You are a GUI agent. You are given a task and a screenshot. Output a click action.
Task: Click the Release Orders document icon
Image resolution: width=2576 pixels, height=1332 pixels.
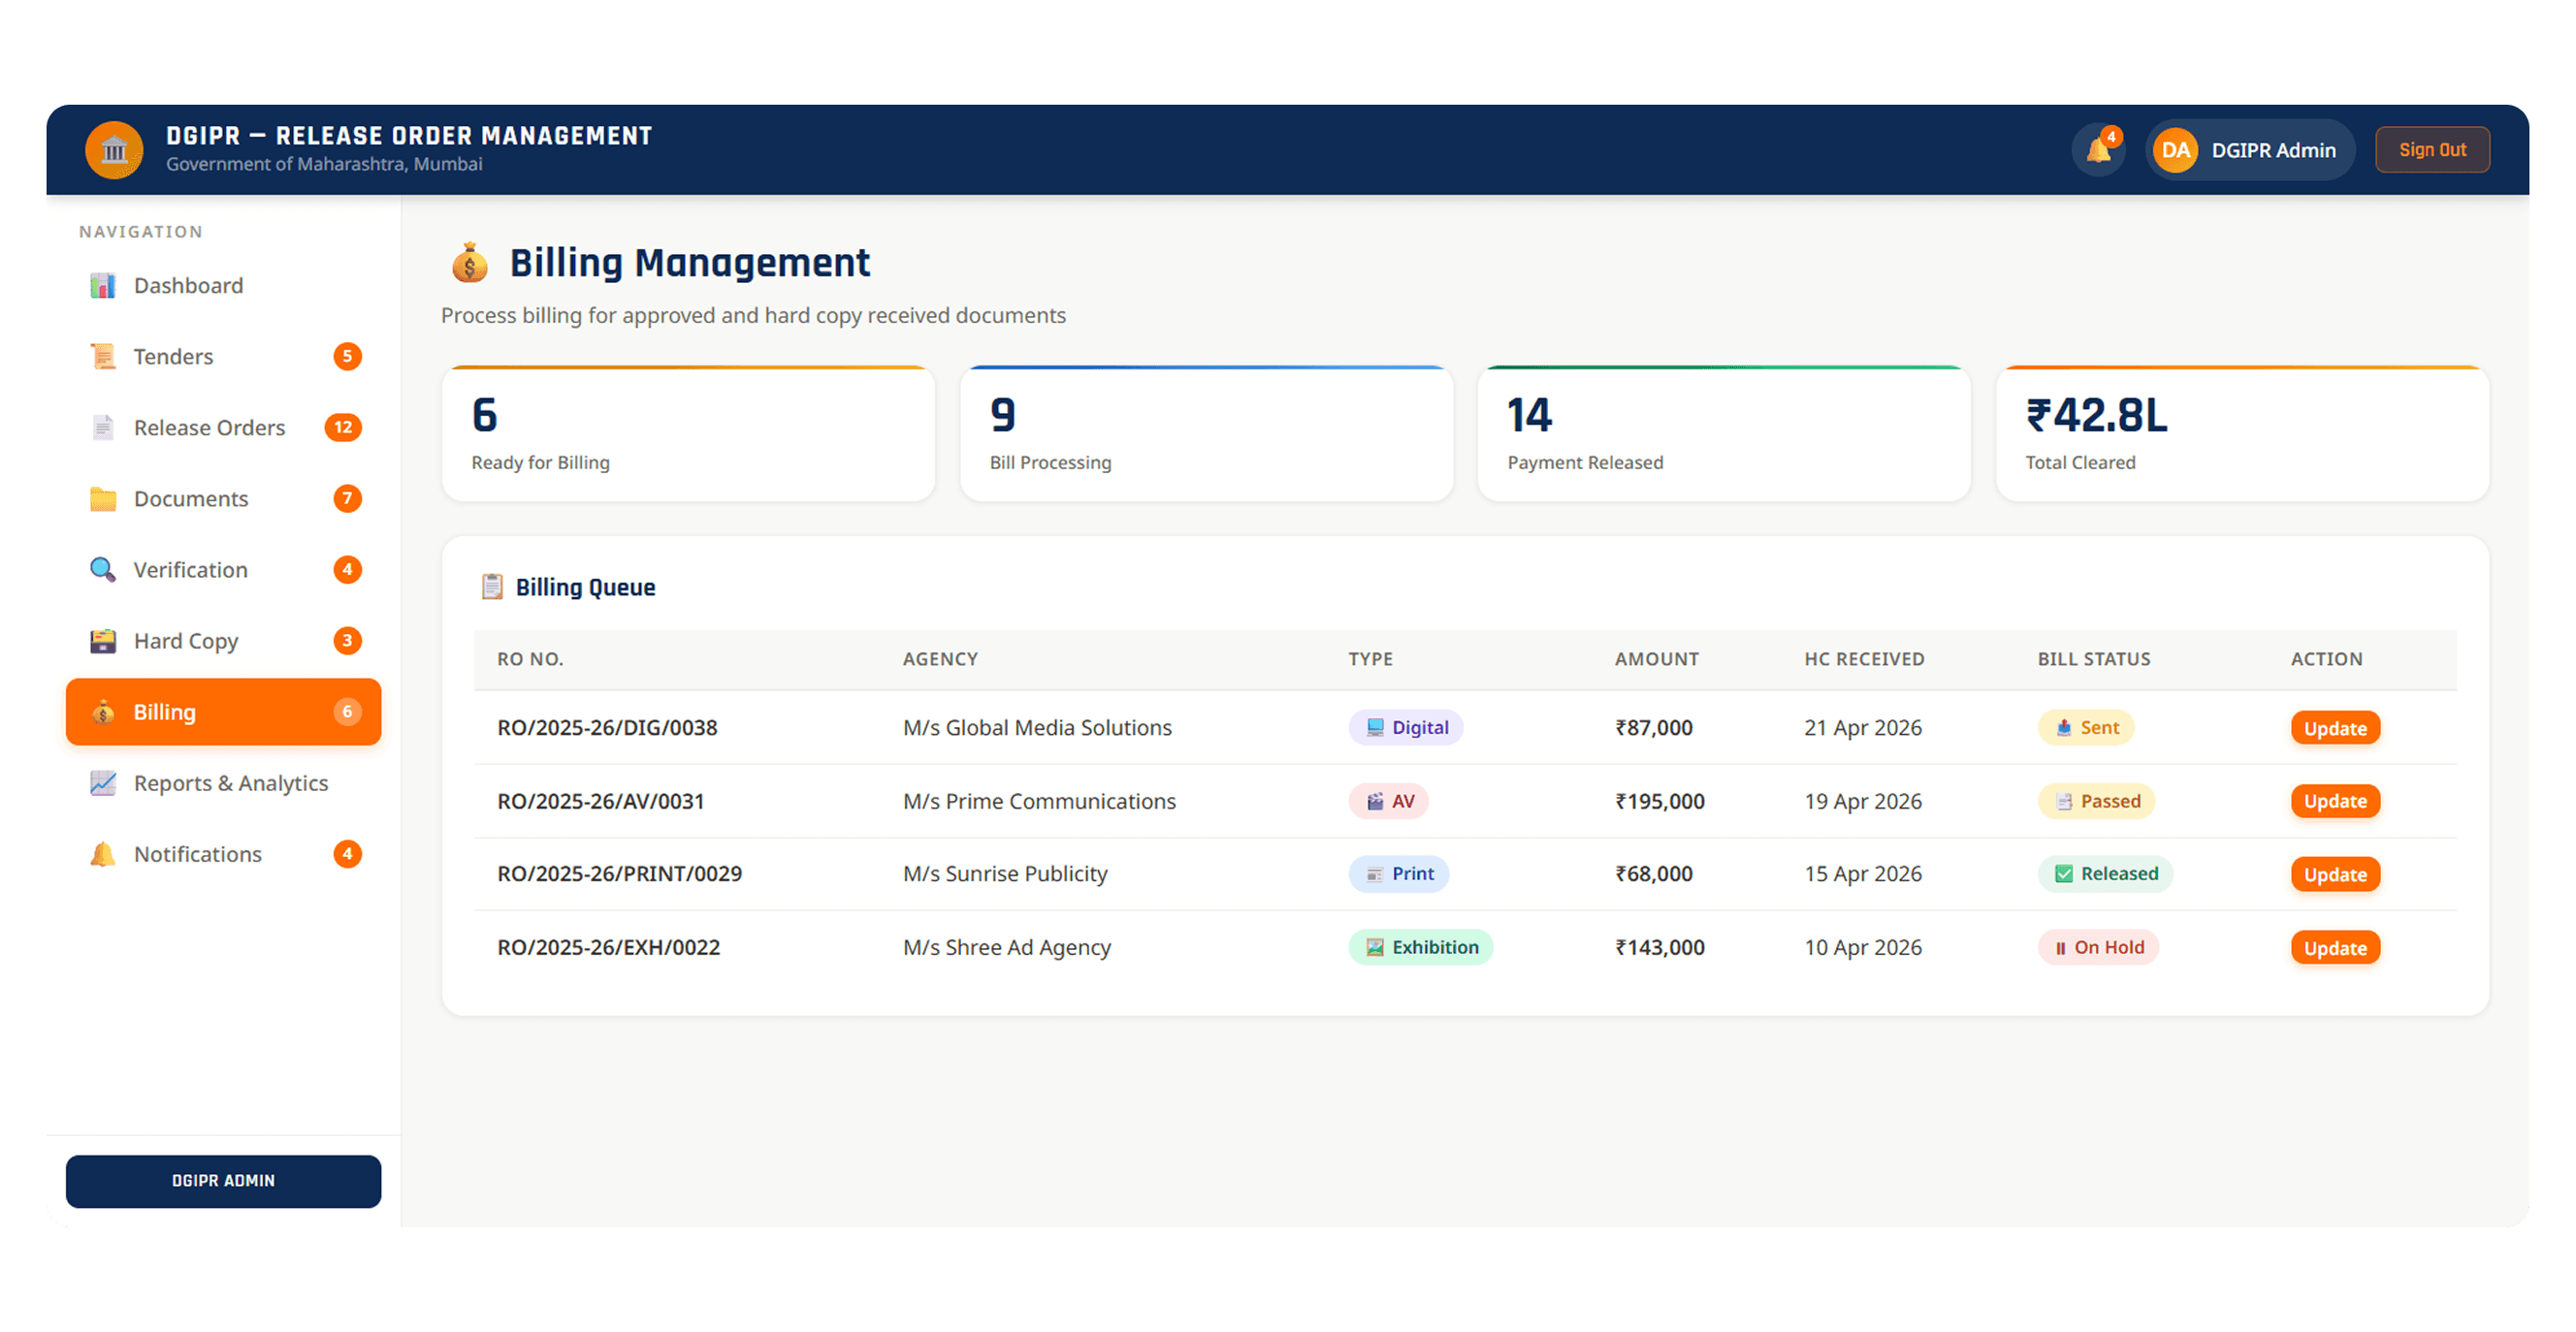[103, 428]
